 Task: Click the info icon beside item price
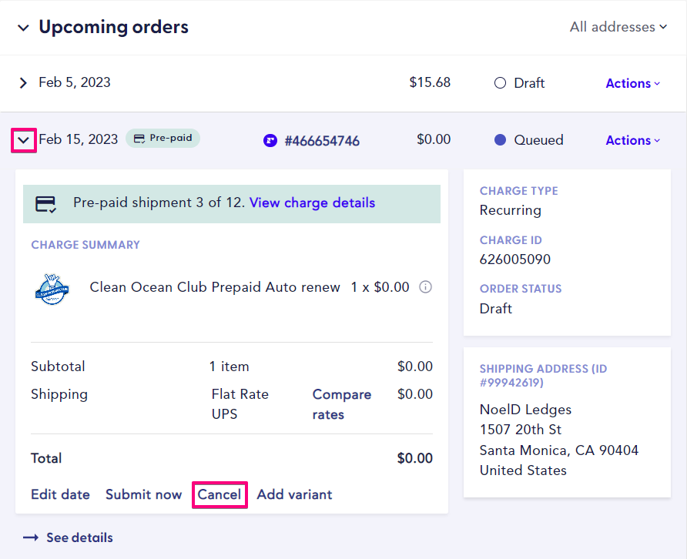pyautogui.click(x=425, y=287)
